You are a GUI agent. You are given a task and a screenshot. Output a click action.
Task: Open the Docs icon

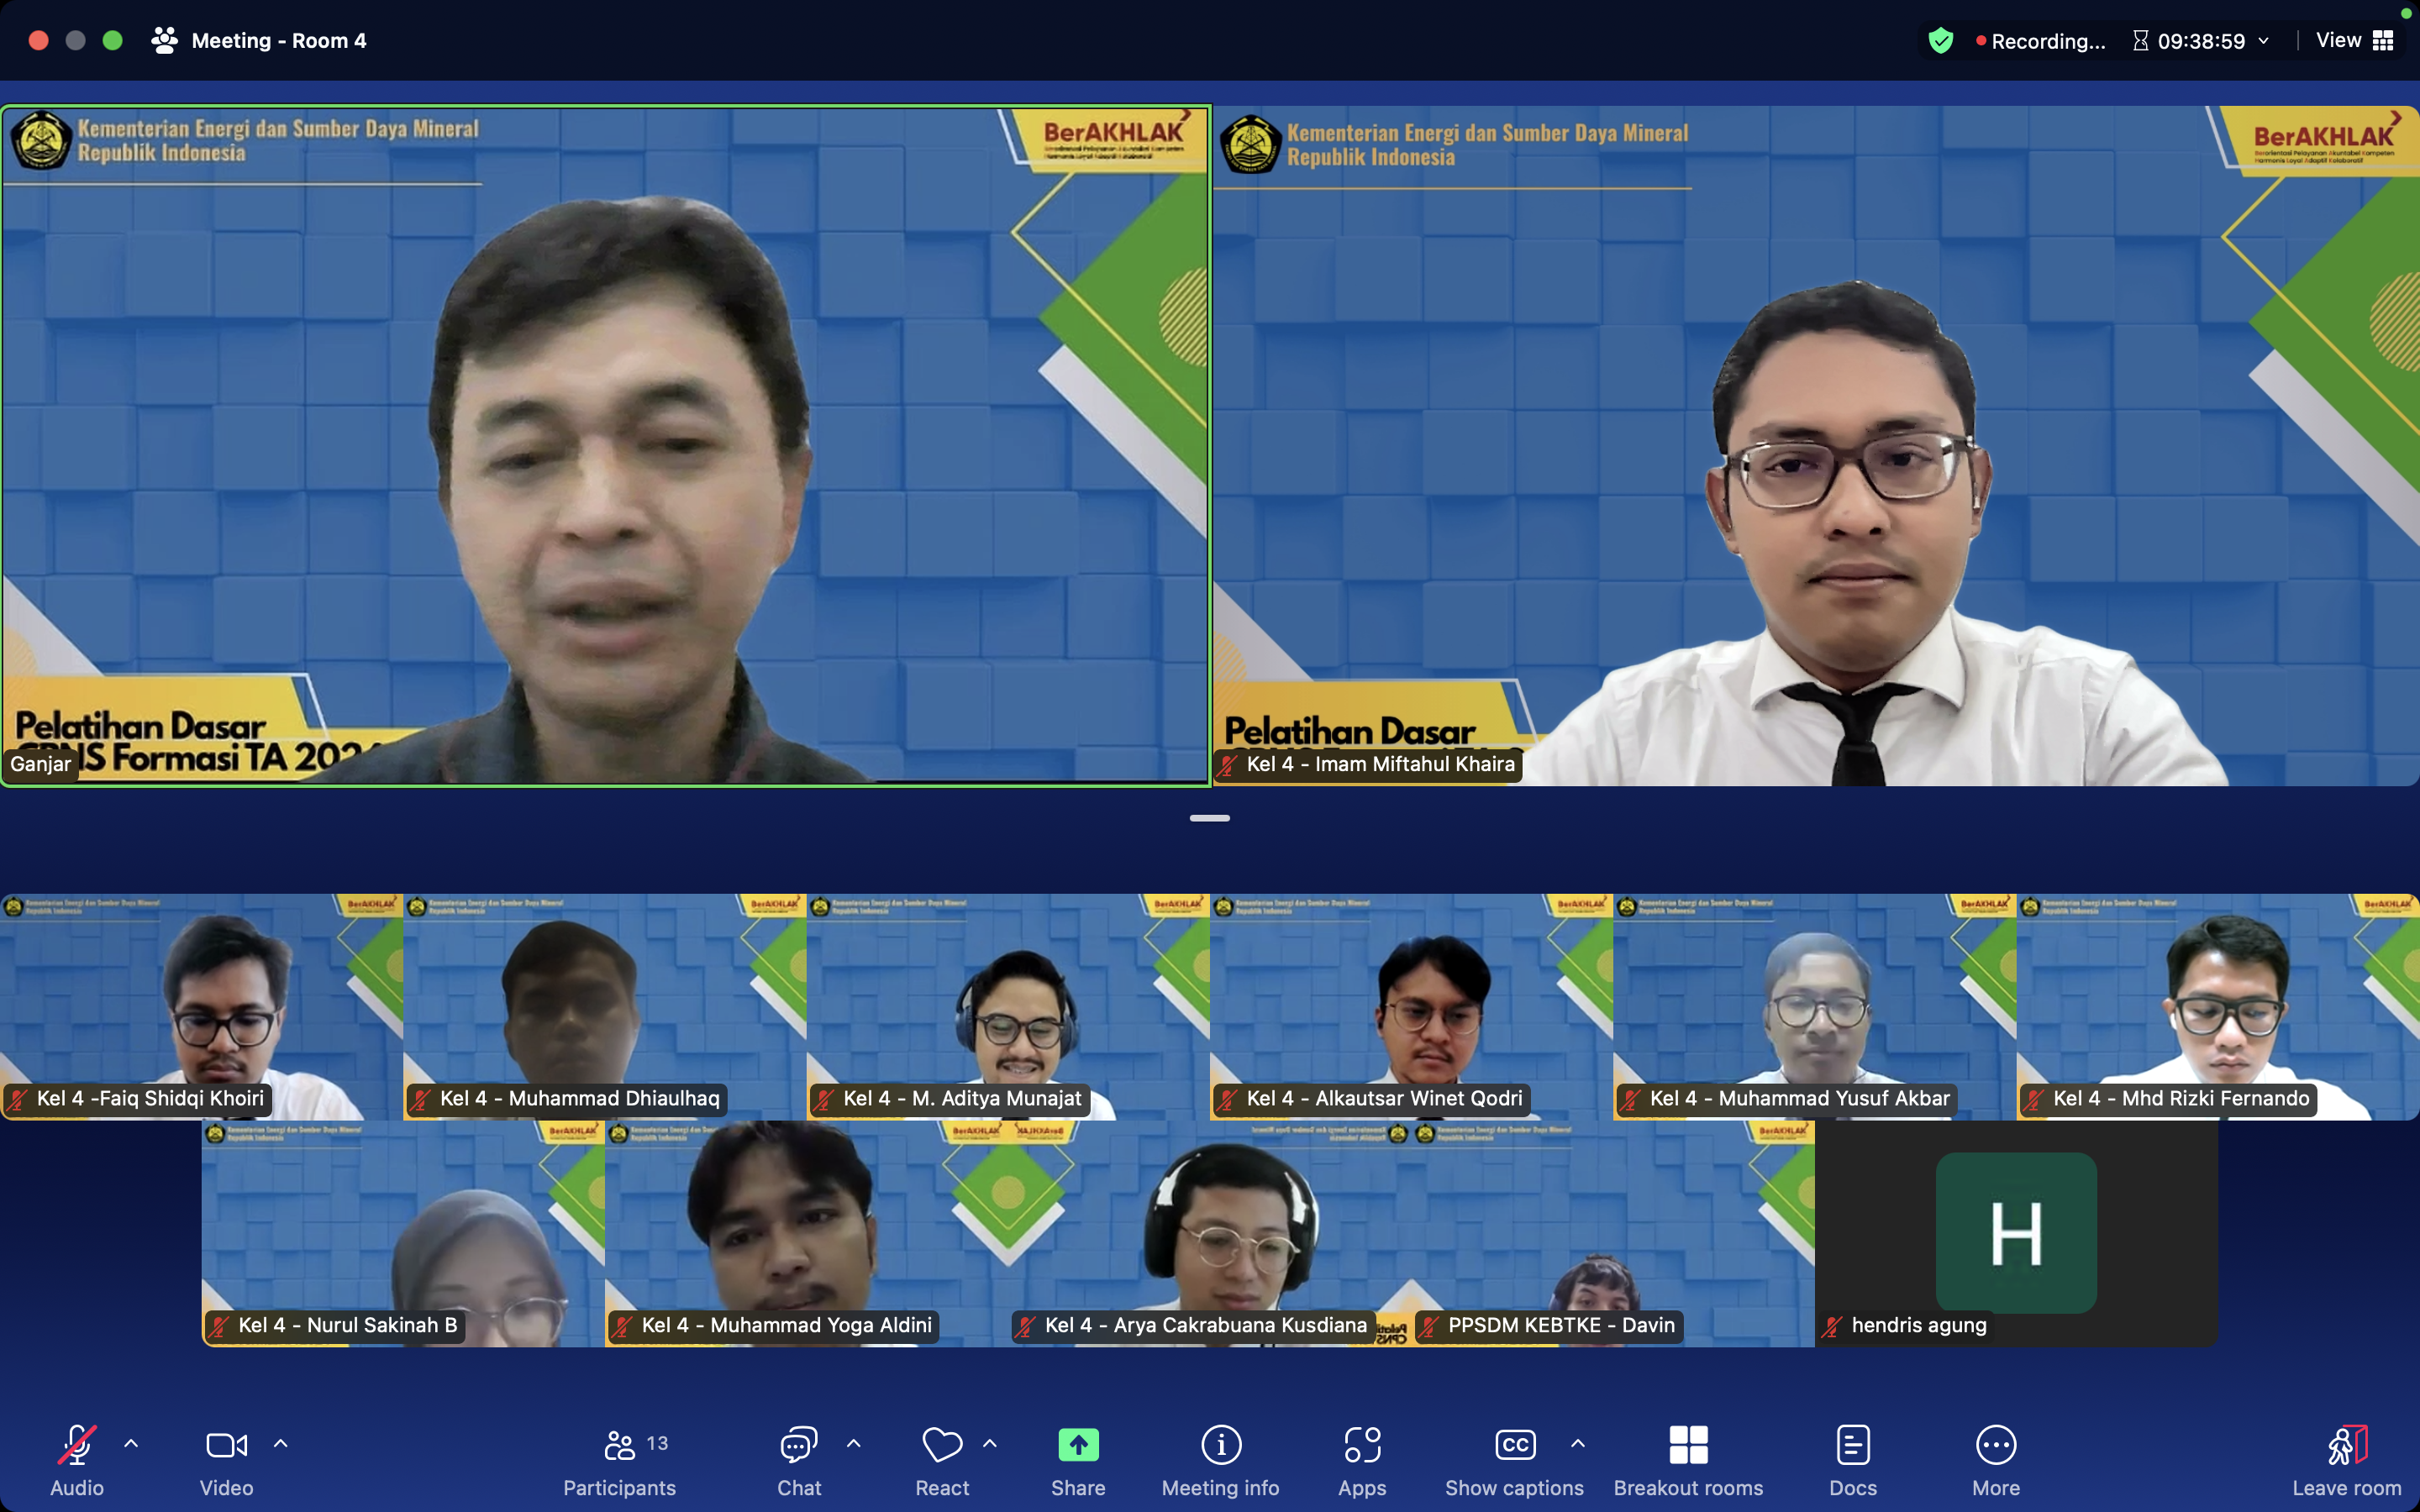pyautogui.click(x=1853, y=1445)
